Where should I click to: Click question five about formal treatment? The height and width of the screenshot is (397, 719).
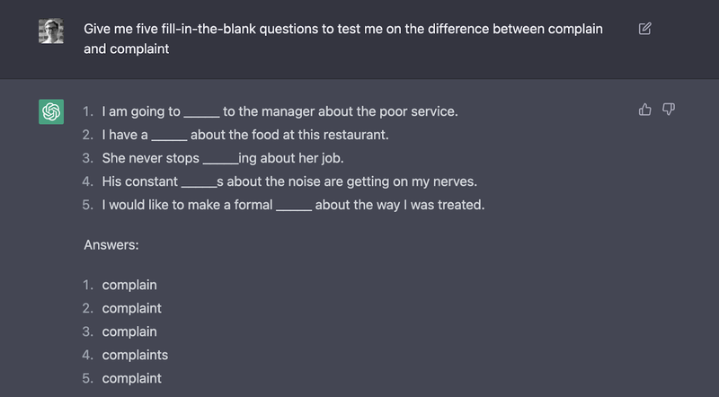click(293, 206)
